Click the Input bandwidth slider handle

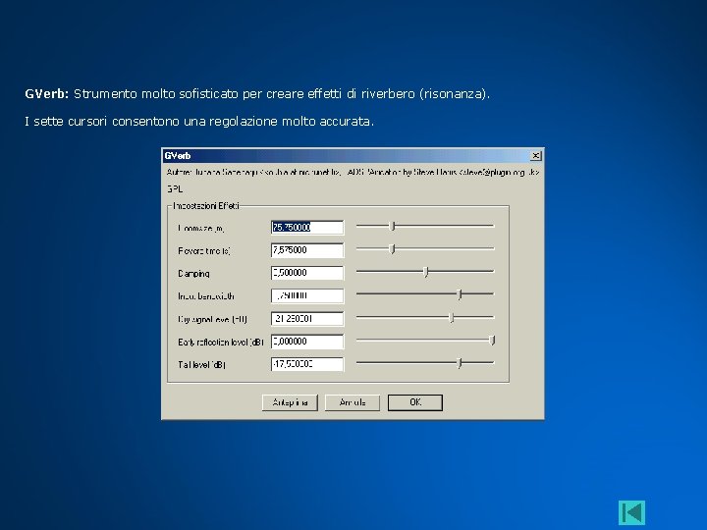click(x=460, y=294)
